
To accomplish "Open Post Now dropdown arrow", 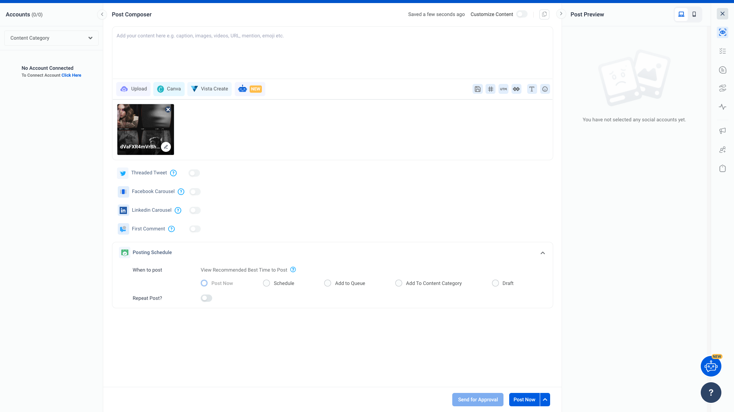I will tap(544, 399).
